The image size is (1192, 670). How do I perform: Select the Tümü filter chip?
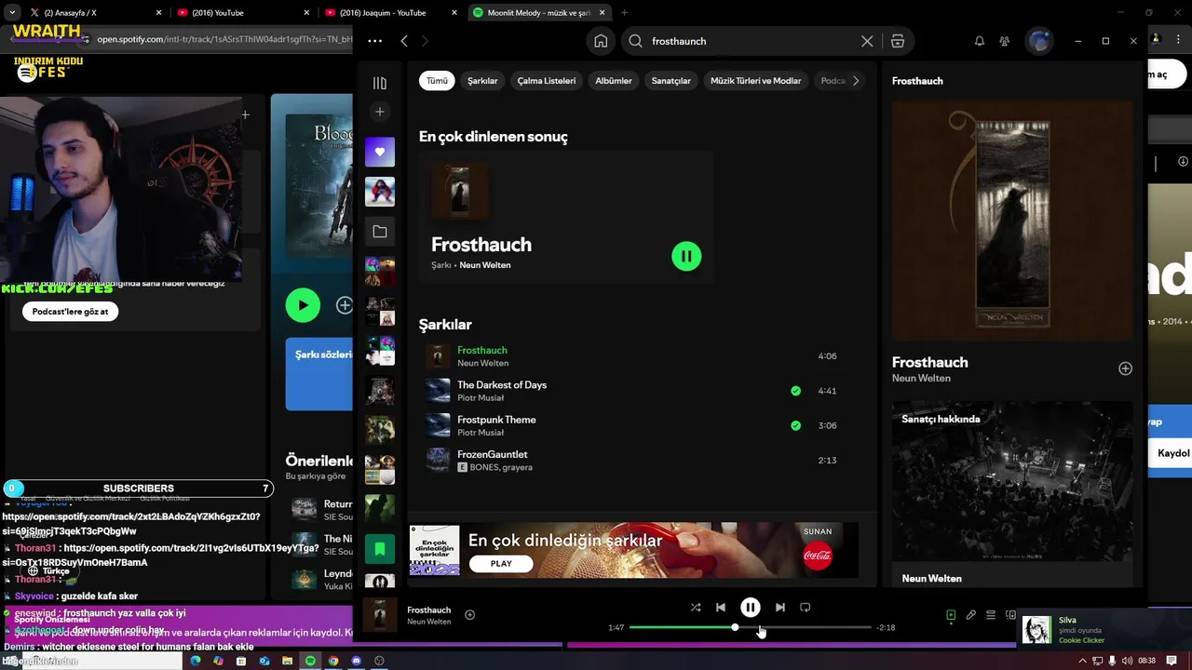point(437,81)
